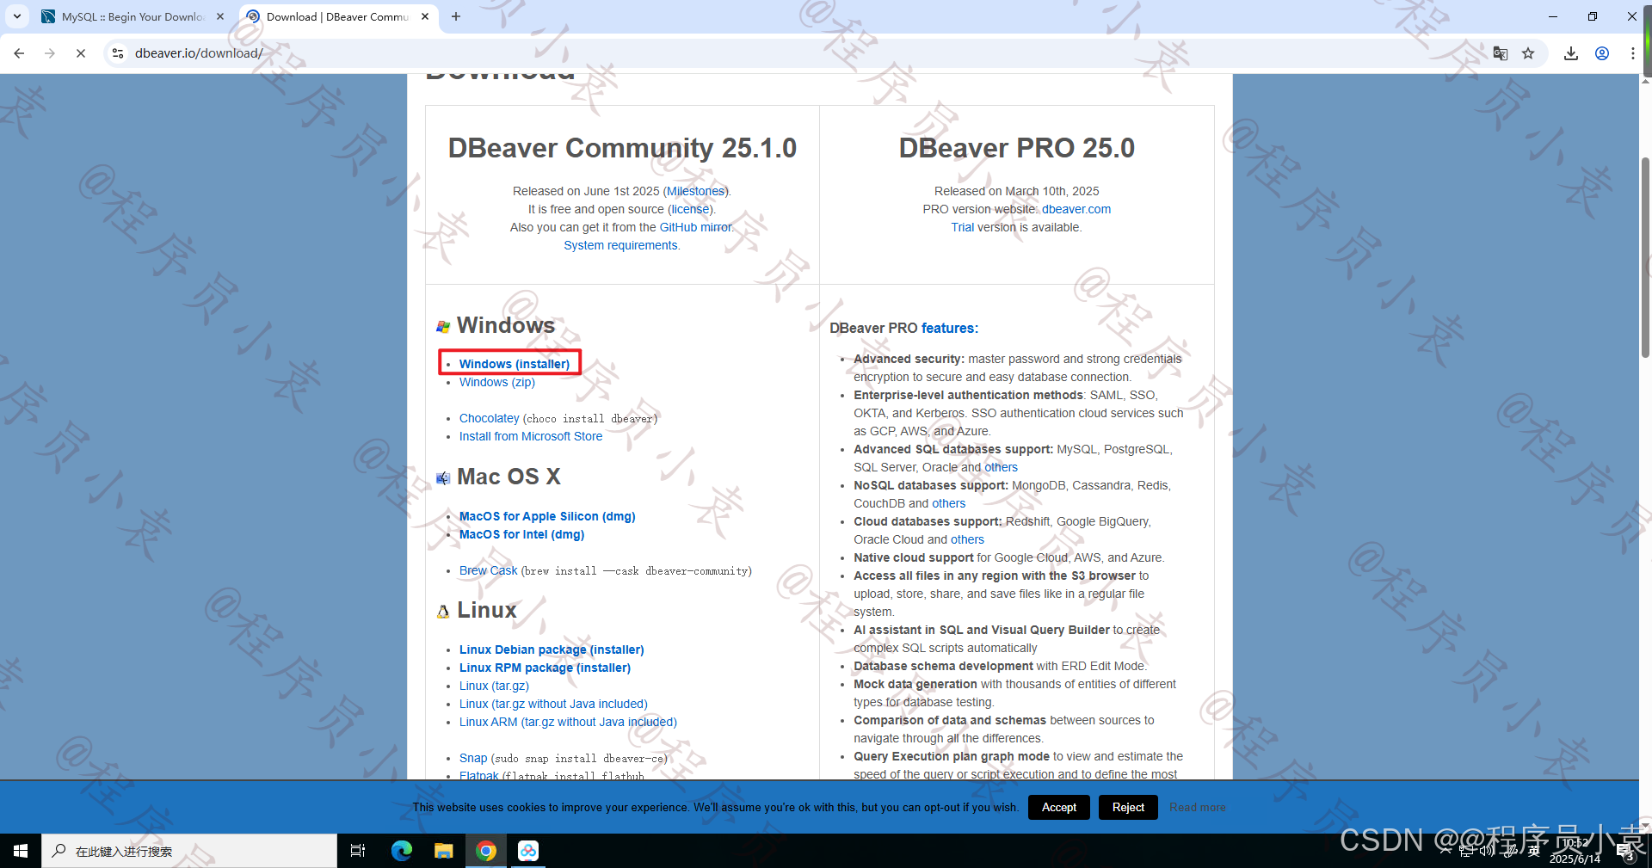Select the Download DBeaver Community tab

click(337, 16)
